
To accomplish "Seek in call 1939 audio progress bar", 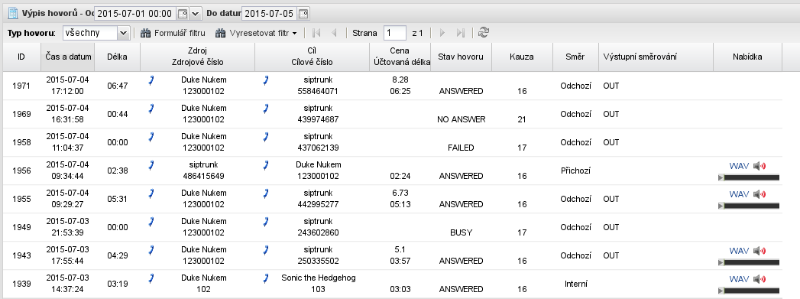I will coord(752,291).
